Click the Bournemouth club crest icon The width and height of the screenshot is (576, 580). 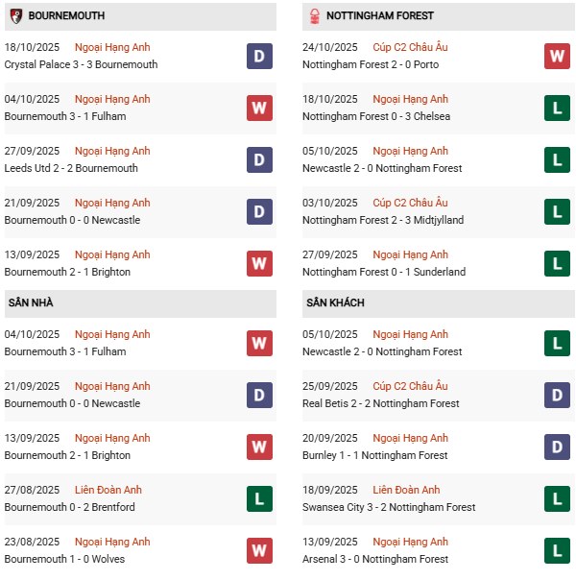click(x=15, y=16)
